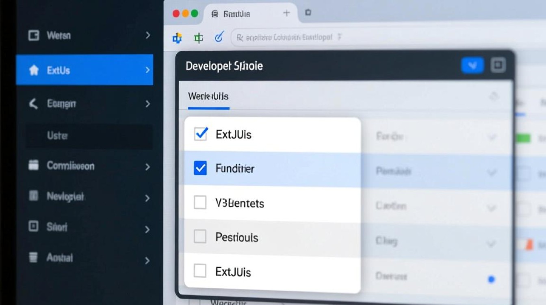
Task: Click the back arrow icon beside Eoangrr
Action: (x=33, y=104)
